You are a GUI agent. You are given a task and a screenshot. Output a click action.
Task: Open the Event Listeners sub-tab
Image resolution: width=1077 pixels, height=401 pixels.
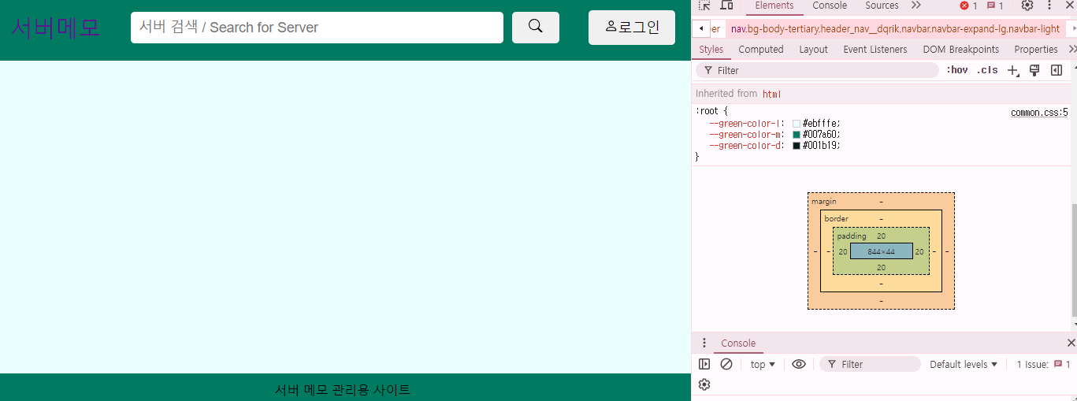875,49
